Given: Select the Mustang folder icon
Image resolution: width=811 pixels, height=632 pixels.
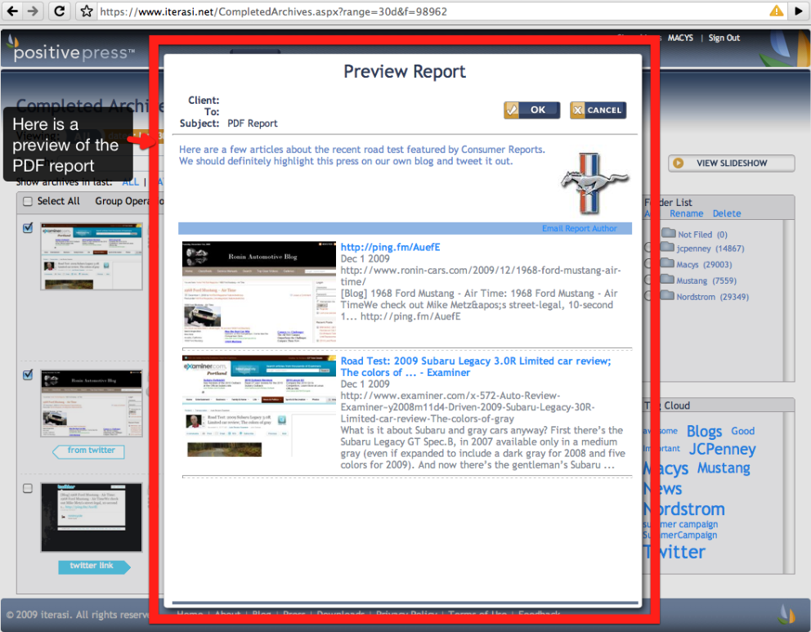Looking at the screenshot, I should tap(667, 279).
